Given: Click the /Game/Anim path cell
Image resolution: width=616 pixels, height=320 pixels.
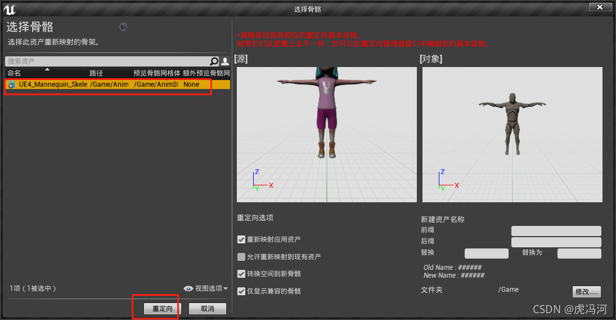Looking at the screenshot, I should (x=109, y=85).
